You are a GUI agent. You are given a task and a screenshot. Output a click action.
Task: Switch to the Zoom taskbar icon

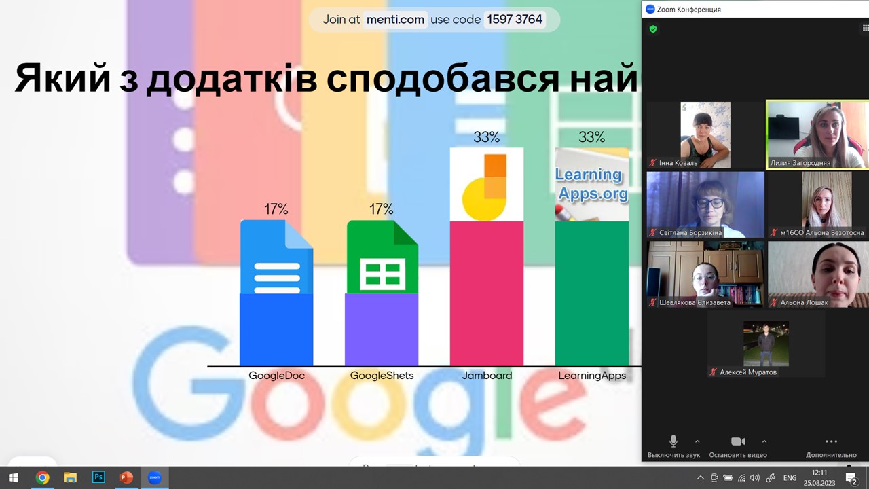tap(154, 477)
